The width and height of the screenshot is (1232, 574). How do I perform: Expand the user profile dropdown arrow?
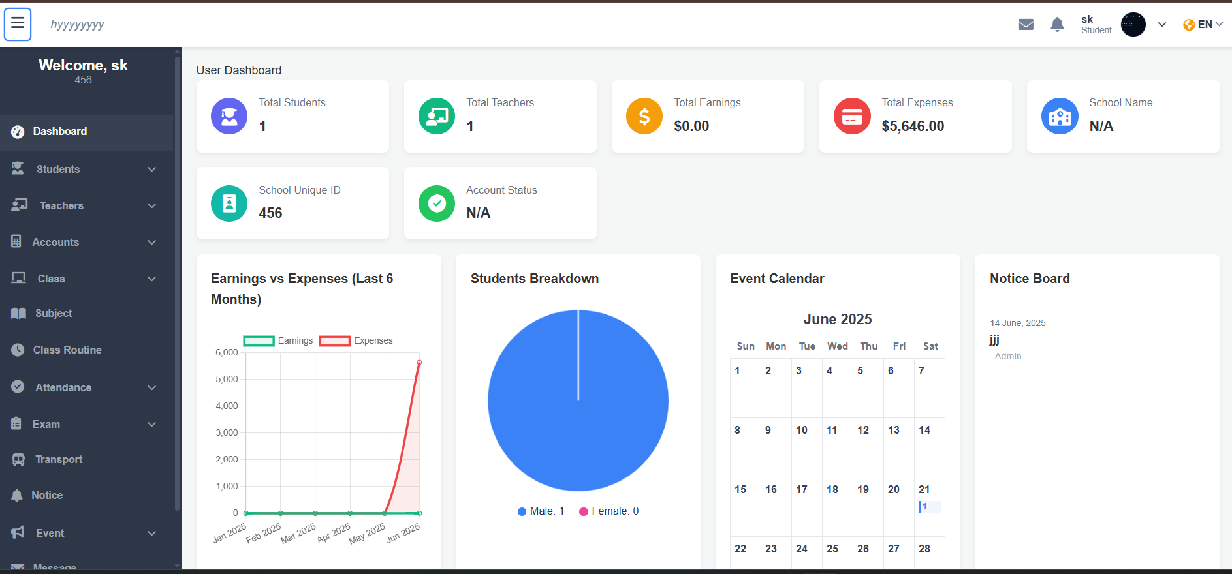[x=1162, y=25]
